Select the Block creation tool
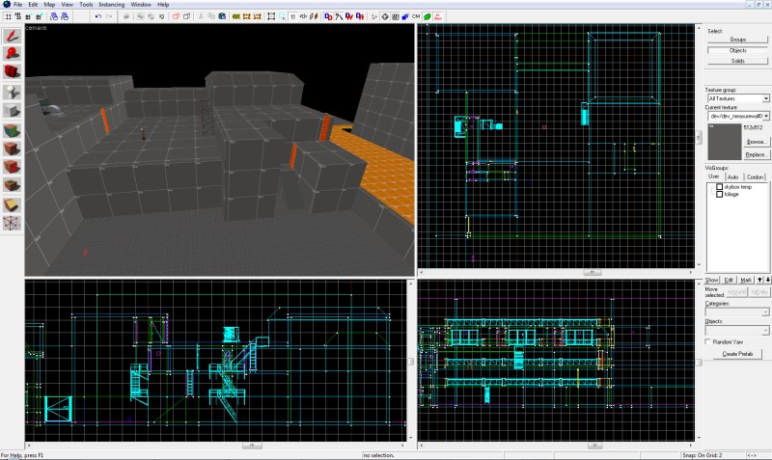 pos(12,111)
